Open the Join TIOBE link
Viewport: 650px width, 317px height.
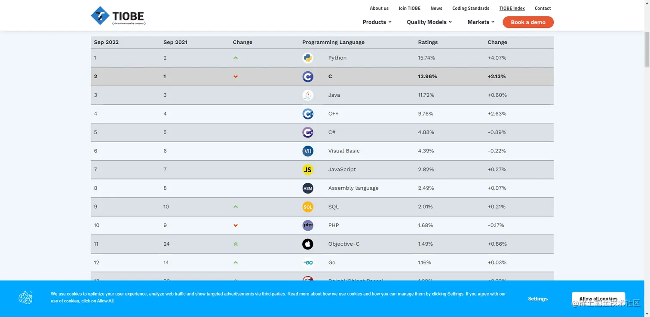(x=409, y=8)
